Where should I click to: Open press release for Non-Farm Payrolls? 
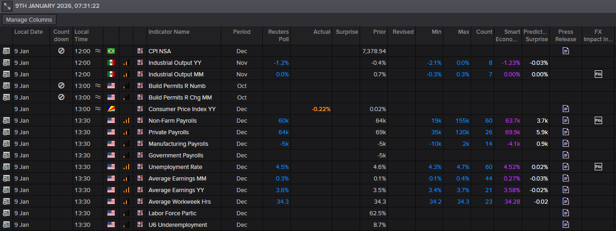point(566,120)
